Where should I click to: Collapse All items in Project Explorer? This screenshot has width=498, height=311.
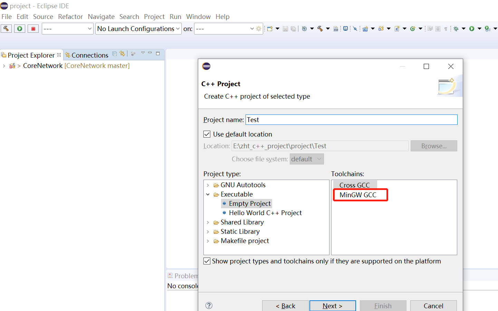point(115,54)
